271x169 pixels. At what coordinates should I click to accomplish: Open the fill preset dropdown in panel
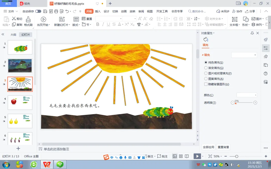244,55
